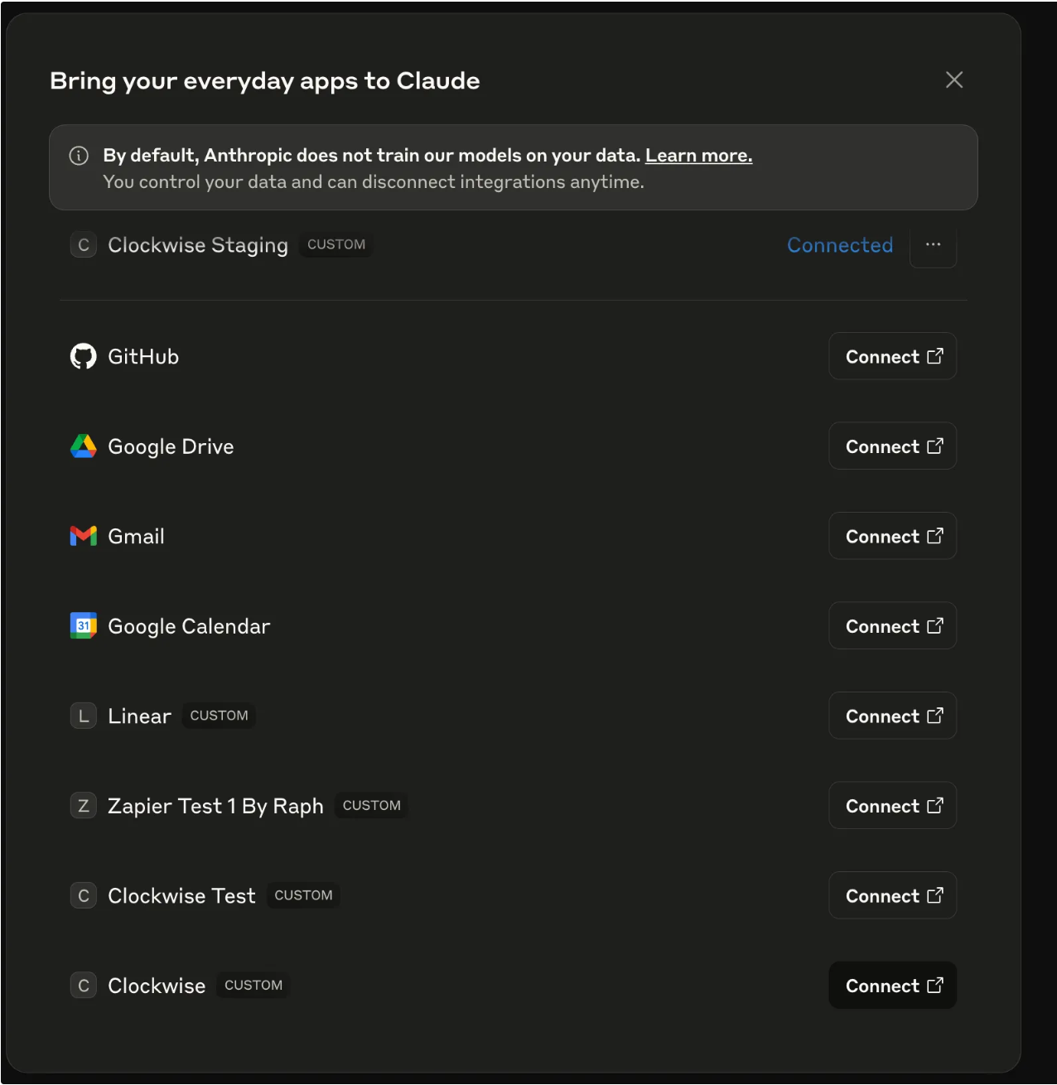Open the Learn more link
The width and height of the screenshot is (1057, 1085).
[x=698, y=156]
